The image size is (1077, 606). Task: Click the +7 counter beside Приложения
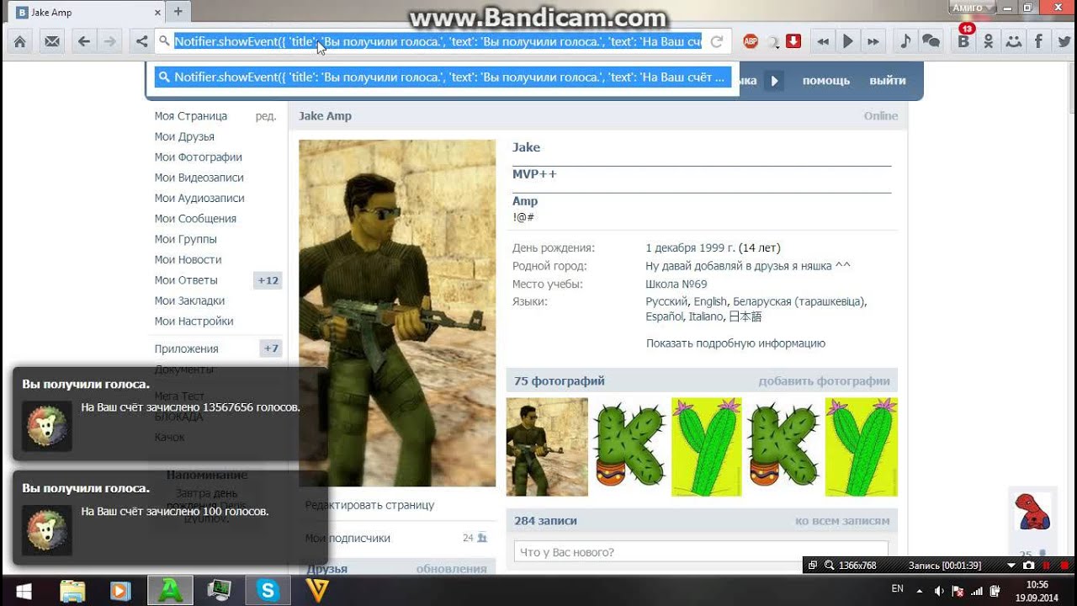tap(271, 348)
